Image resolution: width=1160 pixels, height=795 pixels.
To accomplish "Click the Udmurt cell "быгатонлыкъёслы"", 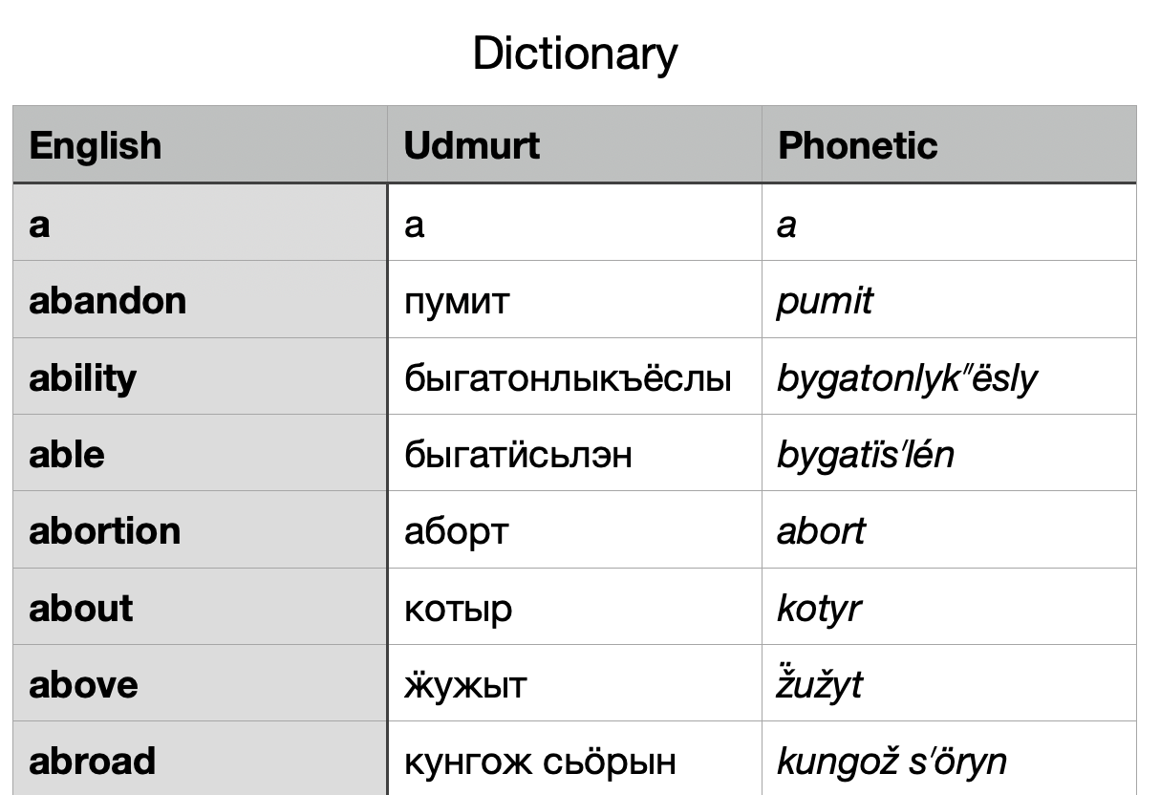I will pyautogui.click(x=568, y=377).
